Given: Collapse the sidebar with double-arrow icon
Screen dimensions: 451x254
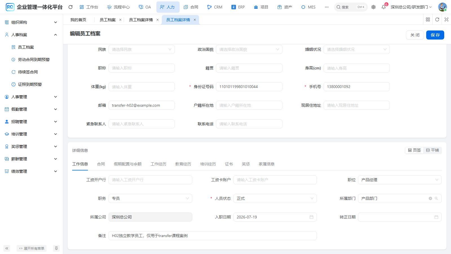Looking at the screenshot, I should pos(7,248).
